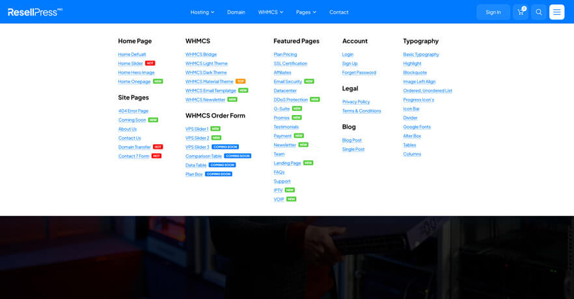Viewport: 574px width, 299px height.
Task: Open WHMCS Email Template link
Action: point(211,90)
